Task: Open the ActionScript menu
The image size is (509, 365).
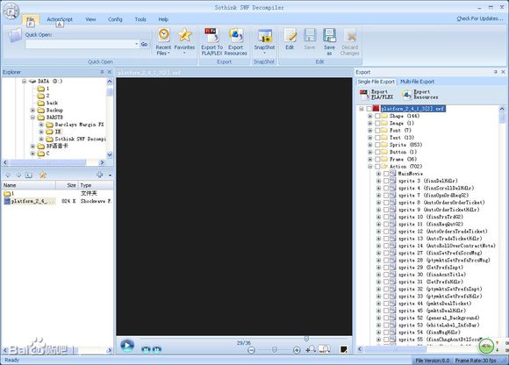Action: tap(60, 19)
